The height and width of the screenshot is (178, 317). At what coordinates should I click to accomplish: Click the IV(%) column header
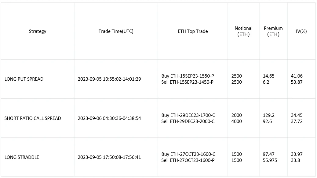301,31
